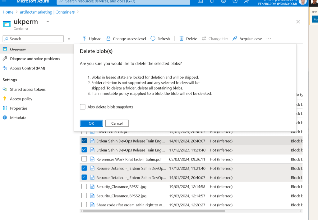Open the Azure hamburger menu
The image size is (318, 220).
click(4, 1)
